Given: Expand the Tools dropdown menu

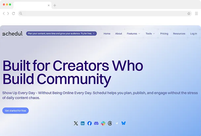Looking at the screenshot, I should tap(150, 34).
